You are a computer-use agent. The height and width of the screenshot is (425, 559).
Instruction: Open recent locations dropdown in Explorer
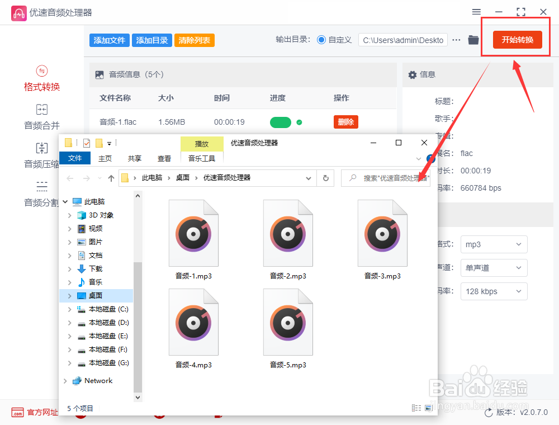click(x=100, y=178)
